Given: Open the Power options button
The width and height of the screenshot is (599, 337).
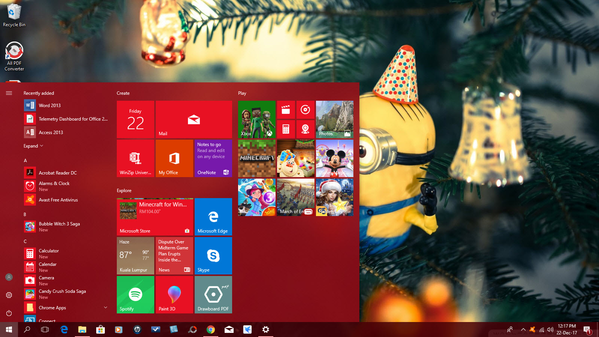Looking at the screenshot, I should coord(9,313).
